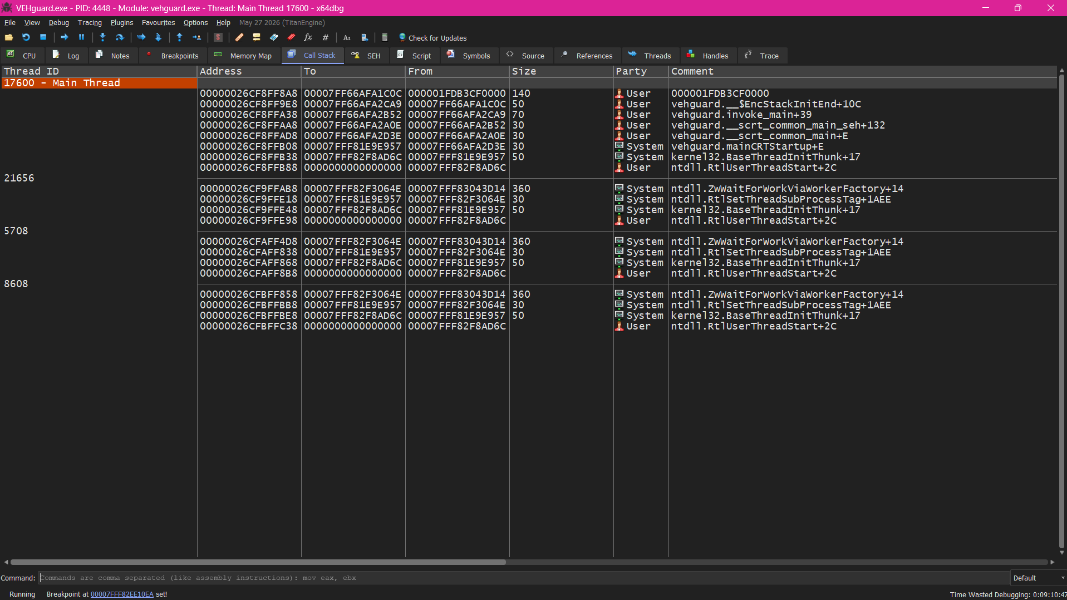Open the File menu
1067x600 pixels.
pyautogui.click(x=10, y=23)
